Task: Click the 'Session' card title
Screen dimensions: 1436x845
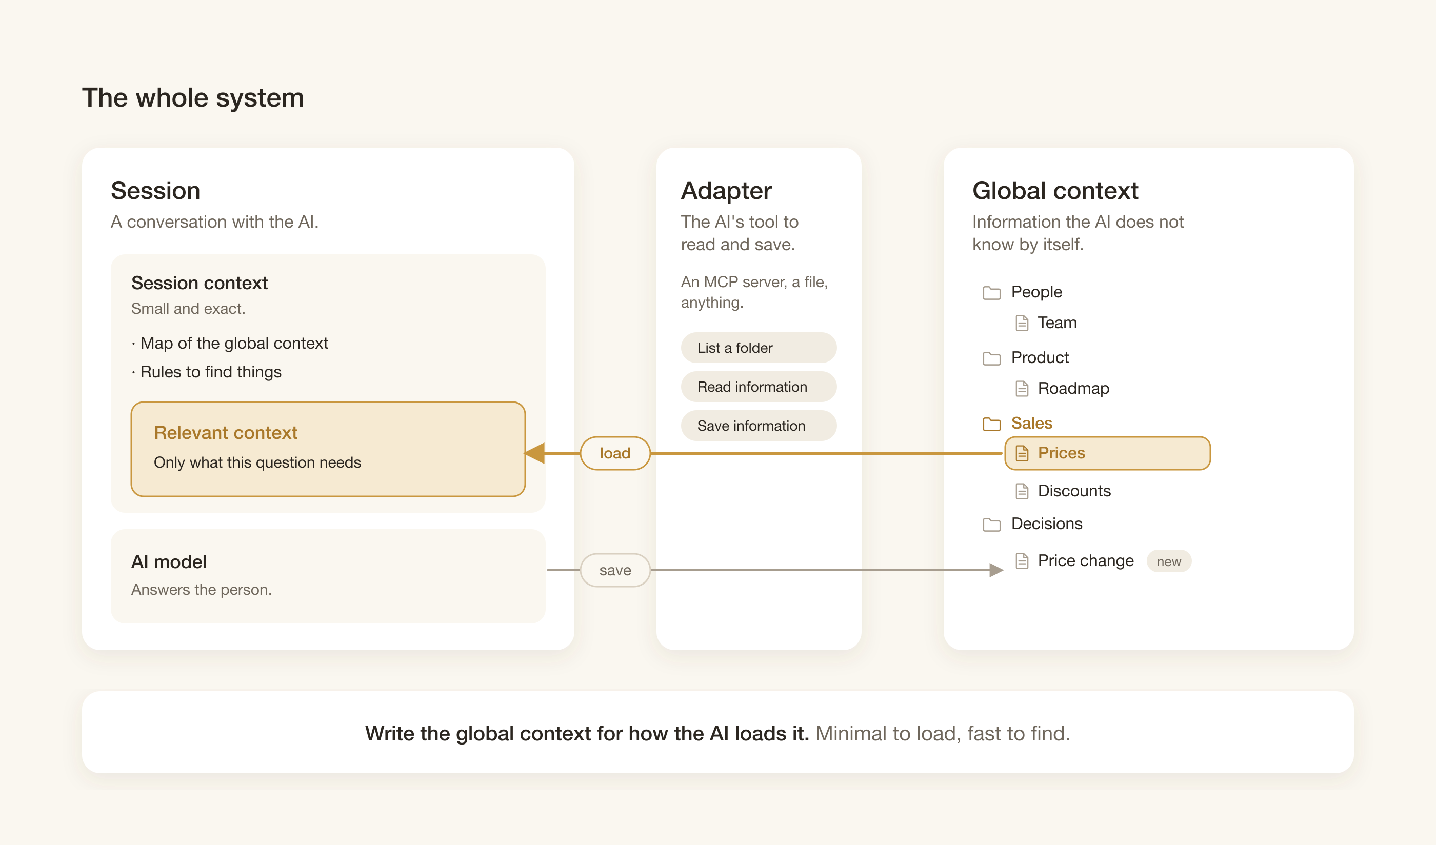Action: tap(155, 190)
